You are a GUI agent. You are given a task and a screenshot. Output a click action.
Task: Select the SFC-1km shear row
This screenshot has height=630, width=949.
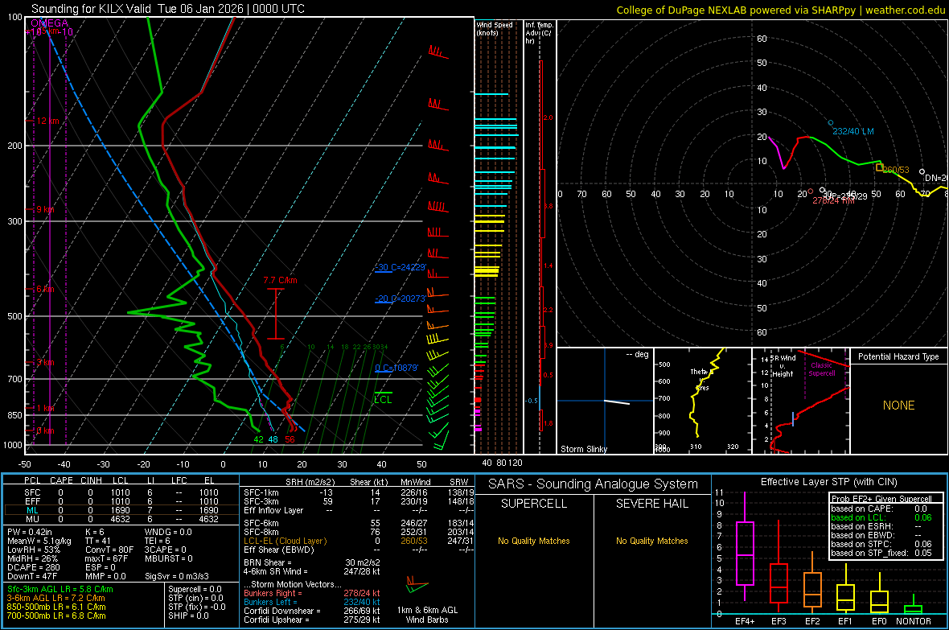point(359,492)
